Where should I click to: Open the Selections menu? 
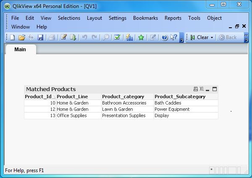[x=69, y=18]
